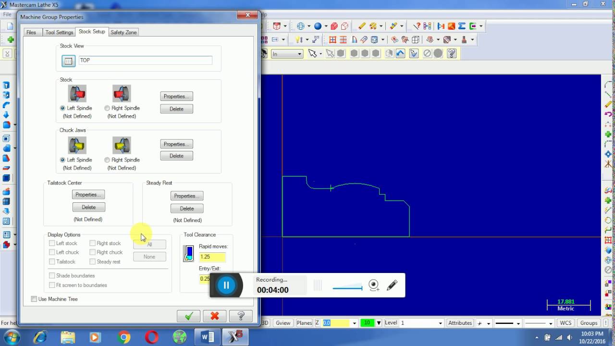Image resolution: width=615 pixels, height=346 pixels.
Task: Click the analyze question-mark arrow icon
Action: [x=417, y=26]
